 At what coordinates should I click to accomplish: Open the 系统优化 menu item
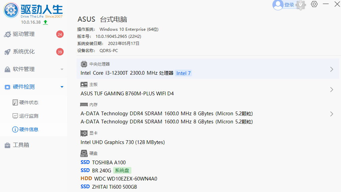pos(24,52)
